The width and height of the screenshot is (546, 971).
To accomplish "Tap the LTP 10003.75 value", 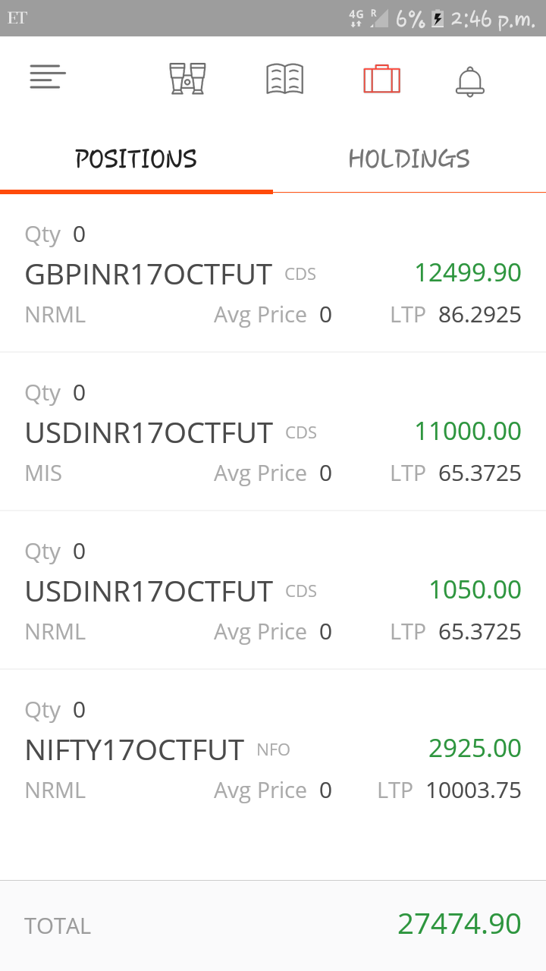I will tap(473, 790).
